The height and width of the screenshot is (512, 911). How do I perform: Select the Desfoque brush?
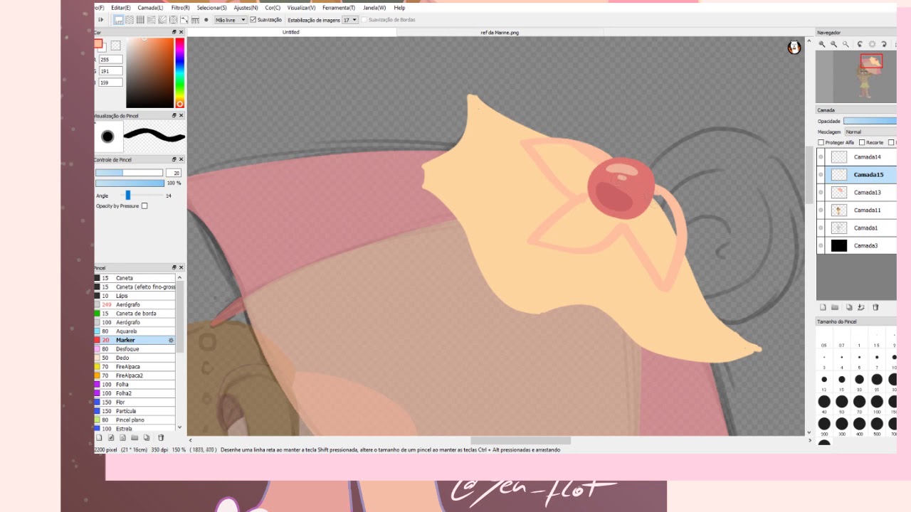135,349
